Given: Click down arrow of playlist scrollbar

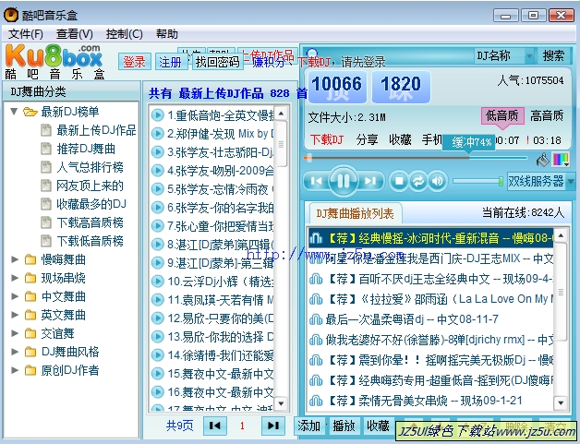Looking at the screenshot, I should coord(562,402).
